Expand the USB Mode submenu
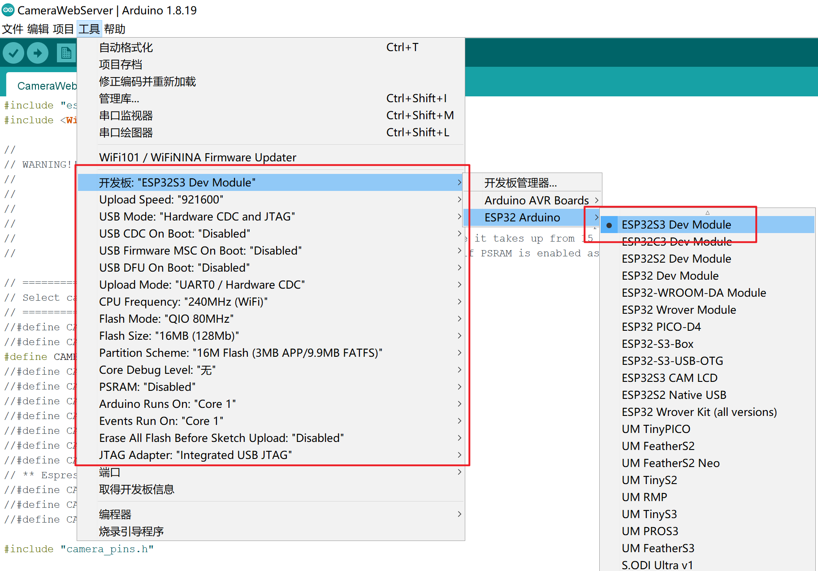The image size is (818, 571). click(271, 216)
